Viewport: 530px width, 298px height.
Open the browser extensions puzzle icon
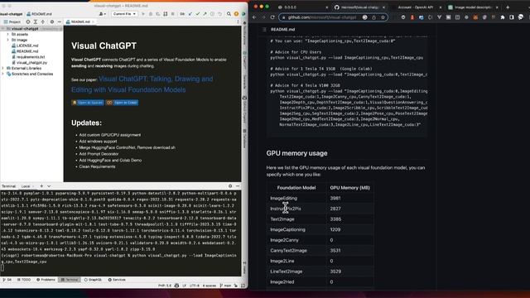pyautogui.click(x=503, y=17)
